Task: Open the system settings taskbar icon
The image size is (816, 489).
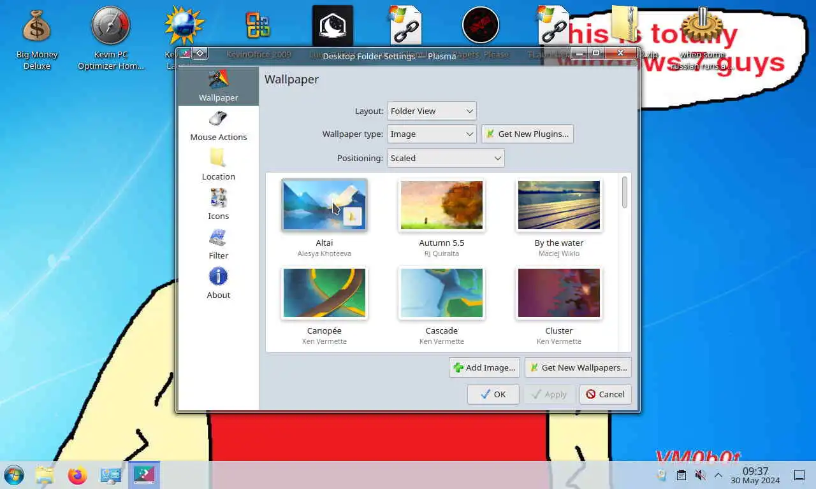Action: click(111, 475)
